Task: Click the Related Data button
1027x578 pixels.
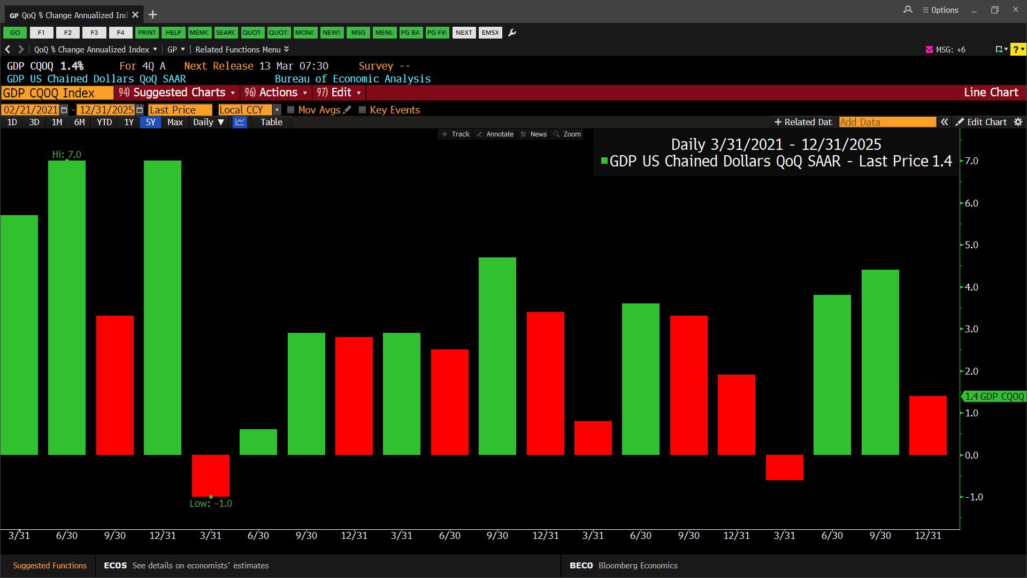Action: point(803,122)
